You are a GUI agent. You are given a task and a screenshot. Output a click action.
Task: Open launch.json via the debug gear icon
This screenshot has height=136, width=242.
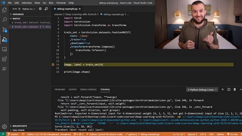40,9
